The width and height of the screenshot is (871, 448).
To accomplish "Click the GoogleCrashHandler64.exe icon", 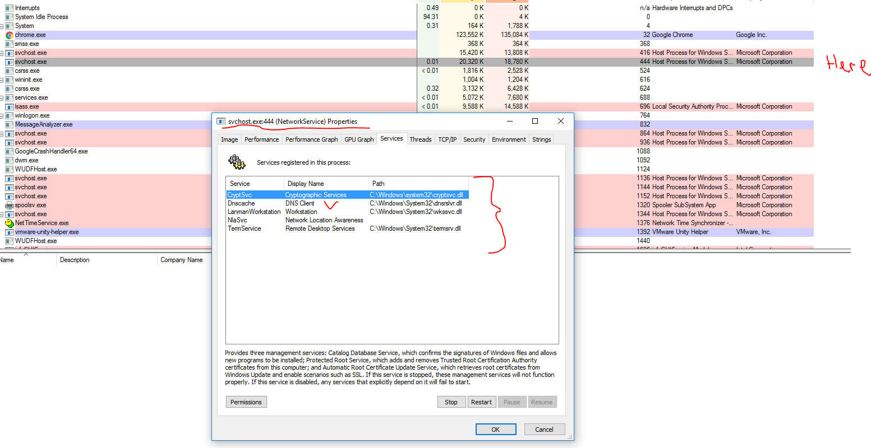I will point(10,151).
